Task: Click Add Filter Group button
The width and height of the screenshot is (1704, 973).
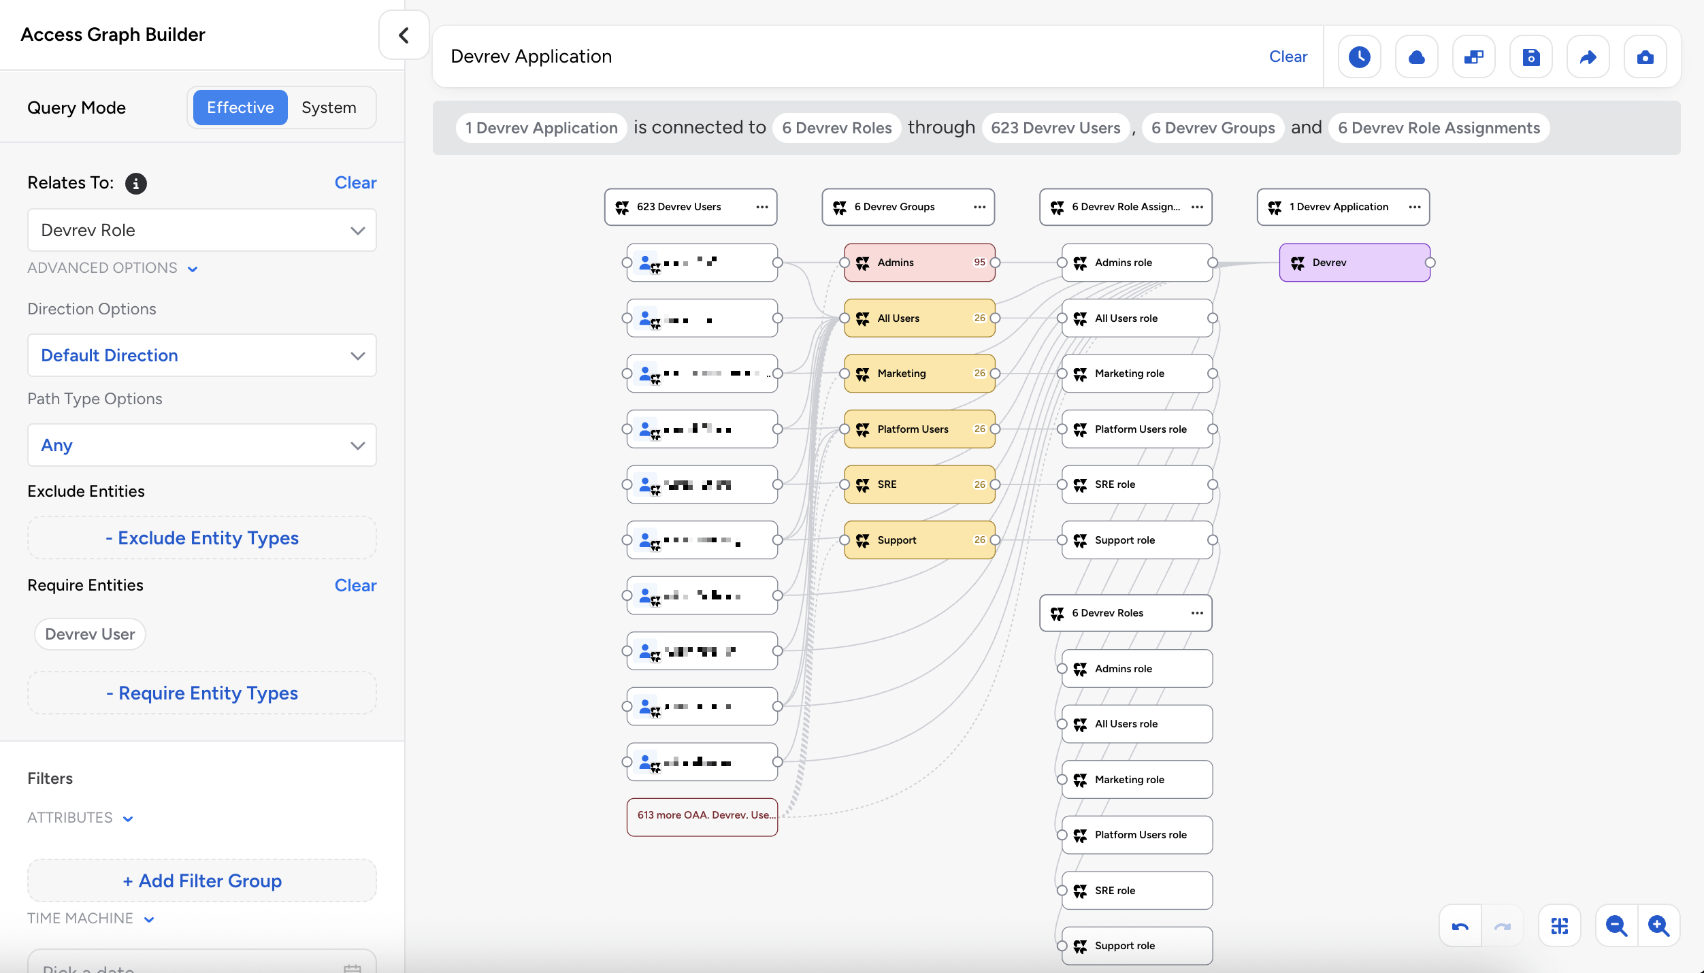Action: point(201,880)
